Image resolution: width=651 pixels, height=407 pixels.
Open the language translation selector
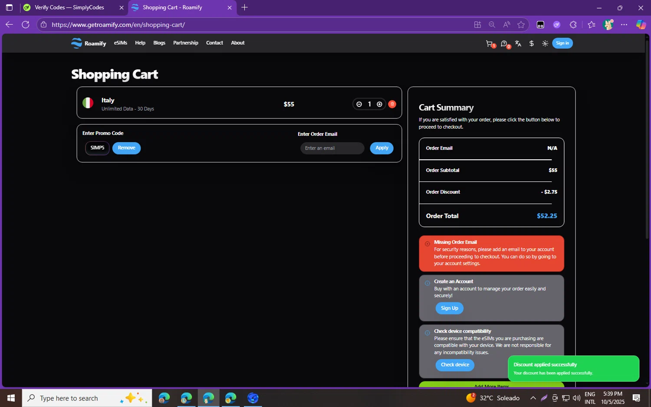[x=518, y=43]
